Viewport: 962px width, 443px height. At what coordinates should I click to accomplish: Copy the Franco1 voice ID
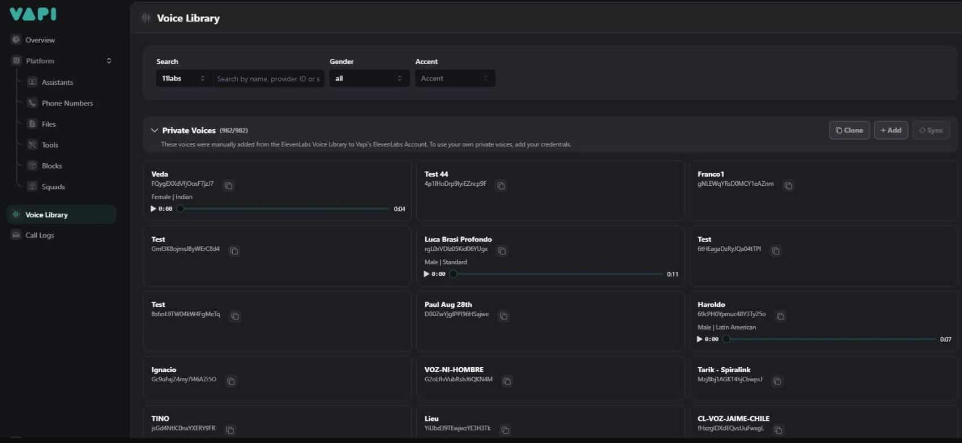[788, 186]
